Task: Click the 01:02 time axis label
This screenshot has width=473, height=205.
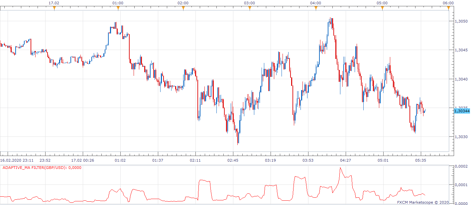Action: tap(120, 160)
